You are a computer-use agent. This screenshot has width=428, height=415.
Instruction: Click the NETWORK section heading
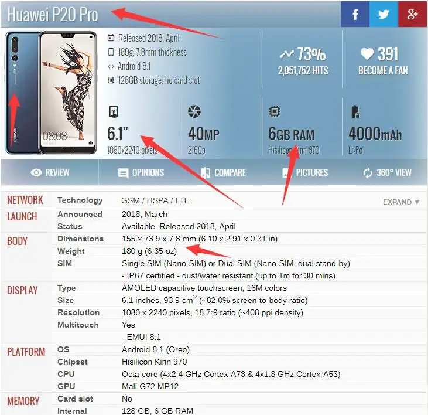[25, 200]
